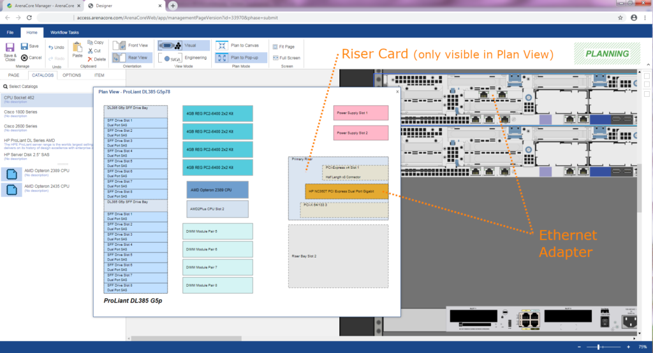This screenshot has height=353, width=653.
Task: Bookmark this page with the star icon
Action: click(x=620, y=17)
